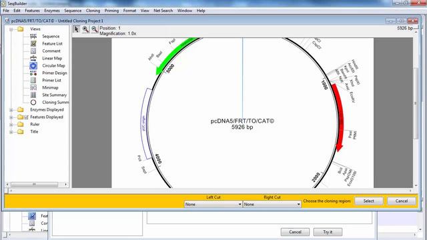
Task: Open the Features menu
Action: 32,11
